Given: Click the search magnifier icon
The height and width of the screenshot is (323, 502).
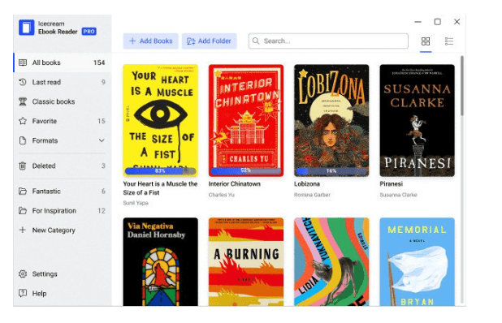Looking at the screenshot, I should tap(256, 41).
